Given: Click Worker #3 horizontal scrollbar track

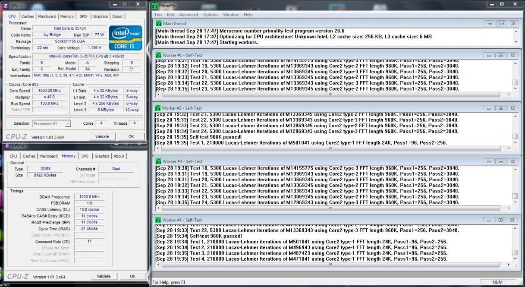Looking at the screenshot, I should coord(331,208).
